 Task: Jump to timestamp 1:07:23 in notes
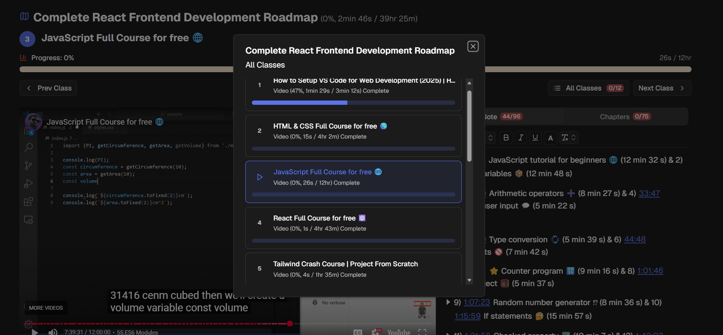[x=477, y=302]
